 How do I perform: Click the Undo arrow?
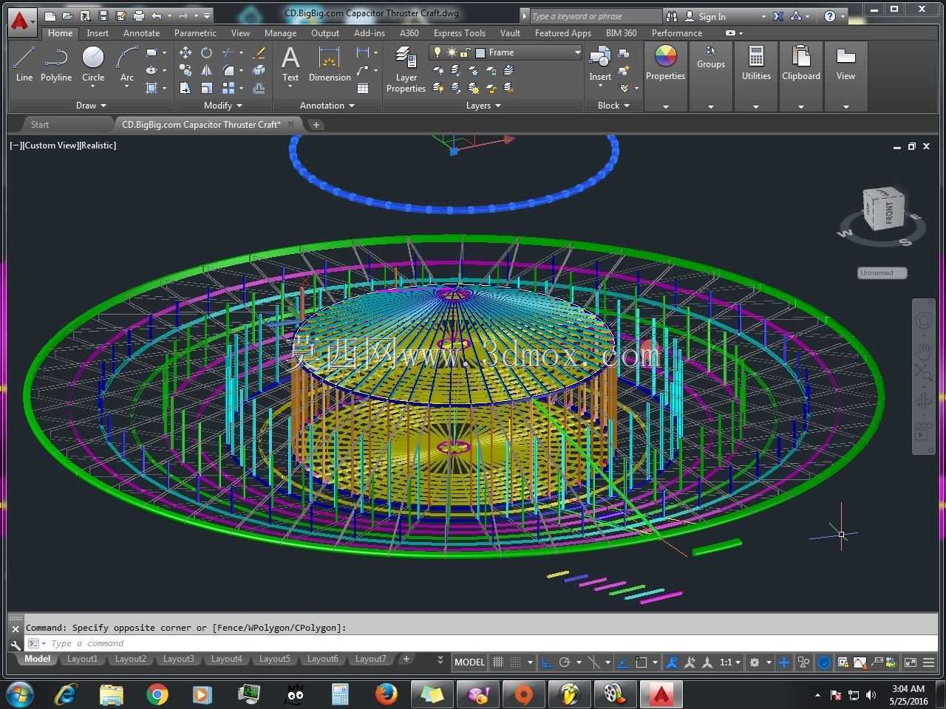point(156,16)
